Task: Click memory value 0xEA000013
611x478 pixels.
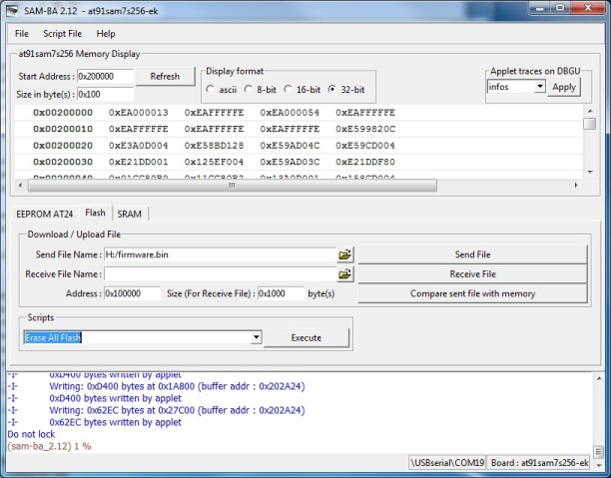Action: point(139,113)
